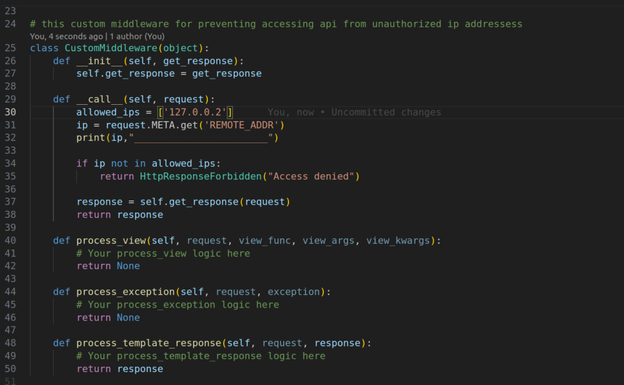Viewport: 624px width, 385px height.
Task: Click line number 40 in the gutter
Action: point(10,241)
